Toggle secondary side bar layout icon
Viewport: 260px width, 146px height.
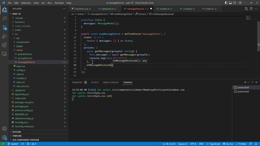234,3
